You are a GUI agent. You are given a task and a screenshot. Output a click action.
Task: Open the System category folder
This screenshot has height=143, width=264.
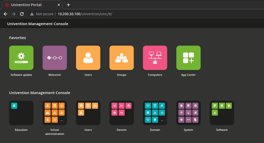coord(188,113)
